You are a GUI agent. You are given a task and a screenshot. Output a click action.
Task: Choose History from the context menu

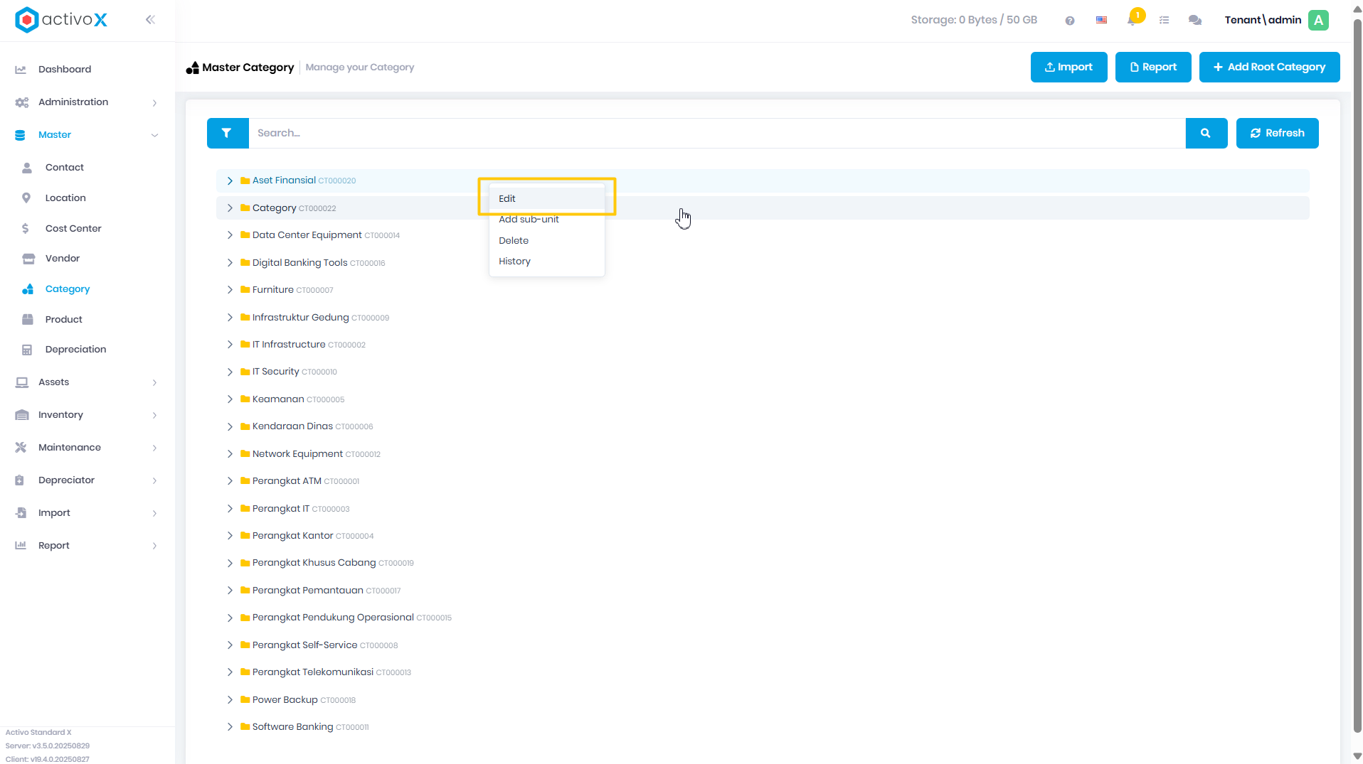[546, 262]
